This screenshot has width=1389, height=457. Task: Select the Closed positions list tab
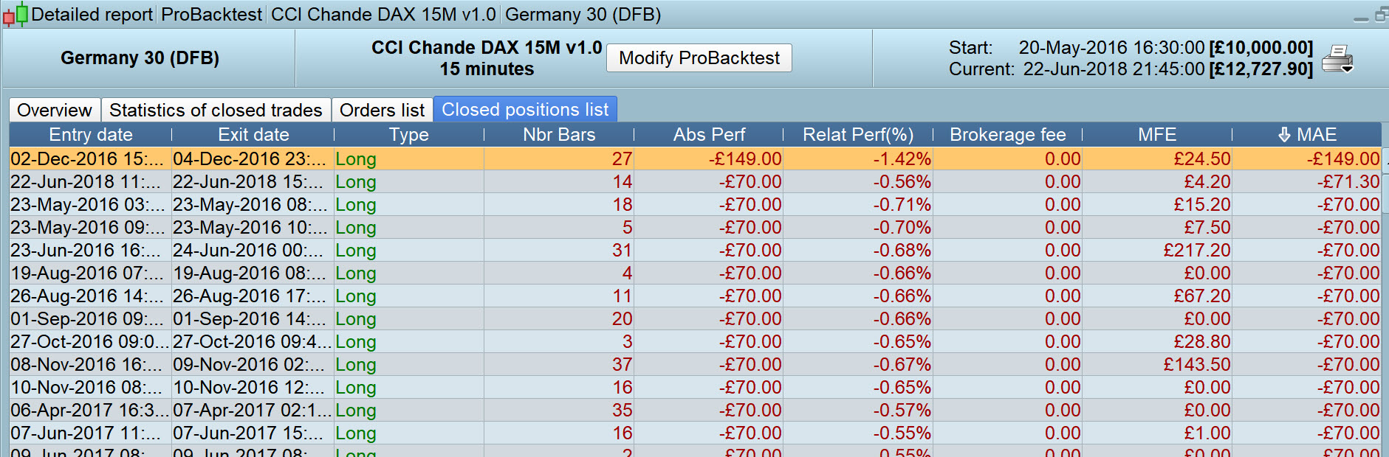click(x=525, y=110)
